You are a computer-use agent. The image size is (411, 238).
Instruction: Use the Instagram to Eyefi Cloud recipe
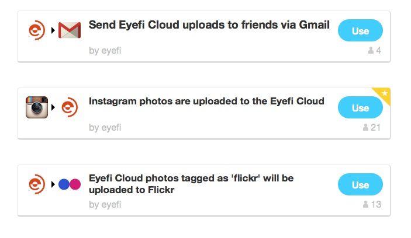(360, 107)
